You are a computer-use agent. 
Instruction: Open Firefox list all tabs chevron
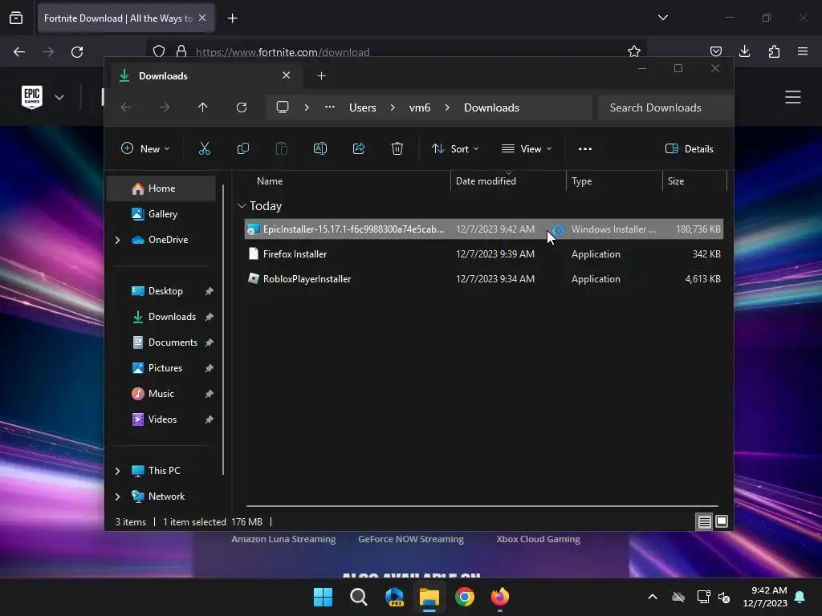pos(662,18)
